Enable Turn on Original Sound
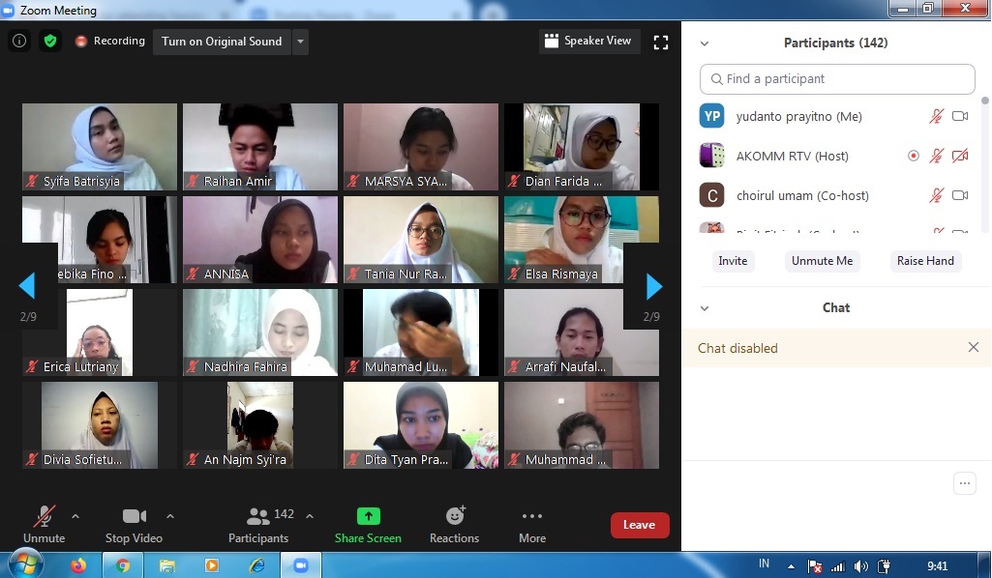The image size is (992, 578). click(x=224, y=43)
